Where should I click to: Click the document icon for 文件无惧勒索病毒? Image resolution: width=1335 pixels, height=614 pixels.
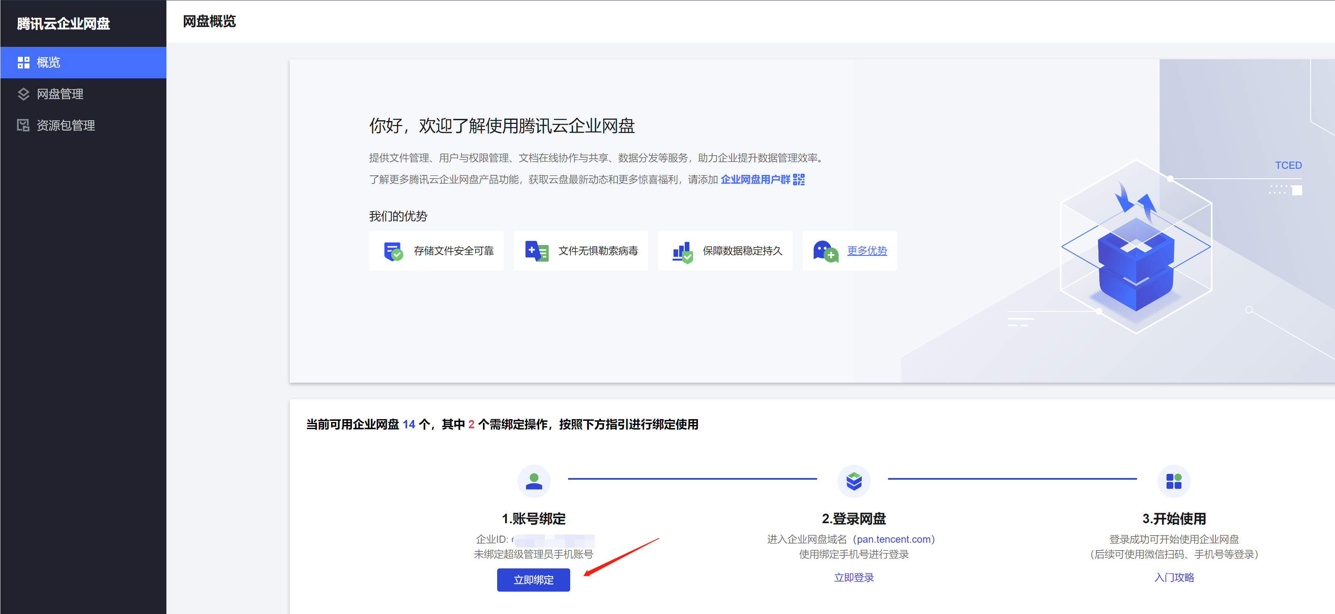[537, 251]
